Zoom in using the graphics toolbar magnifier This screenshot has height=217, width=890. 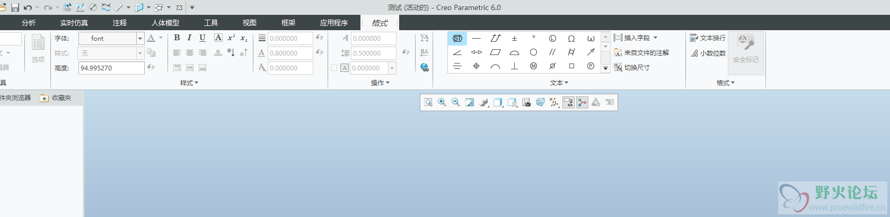click(442, 103)
